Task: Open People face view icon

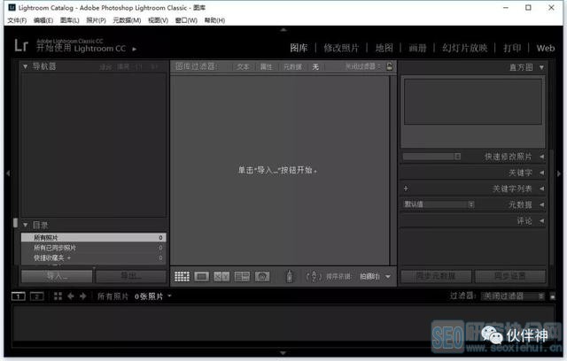Action: 262,277
